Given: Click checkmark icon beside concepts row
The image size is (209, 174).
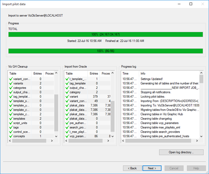Looking at the screenshot, I should click(x=11, y=136).
